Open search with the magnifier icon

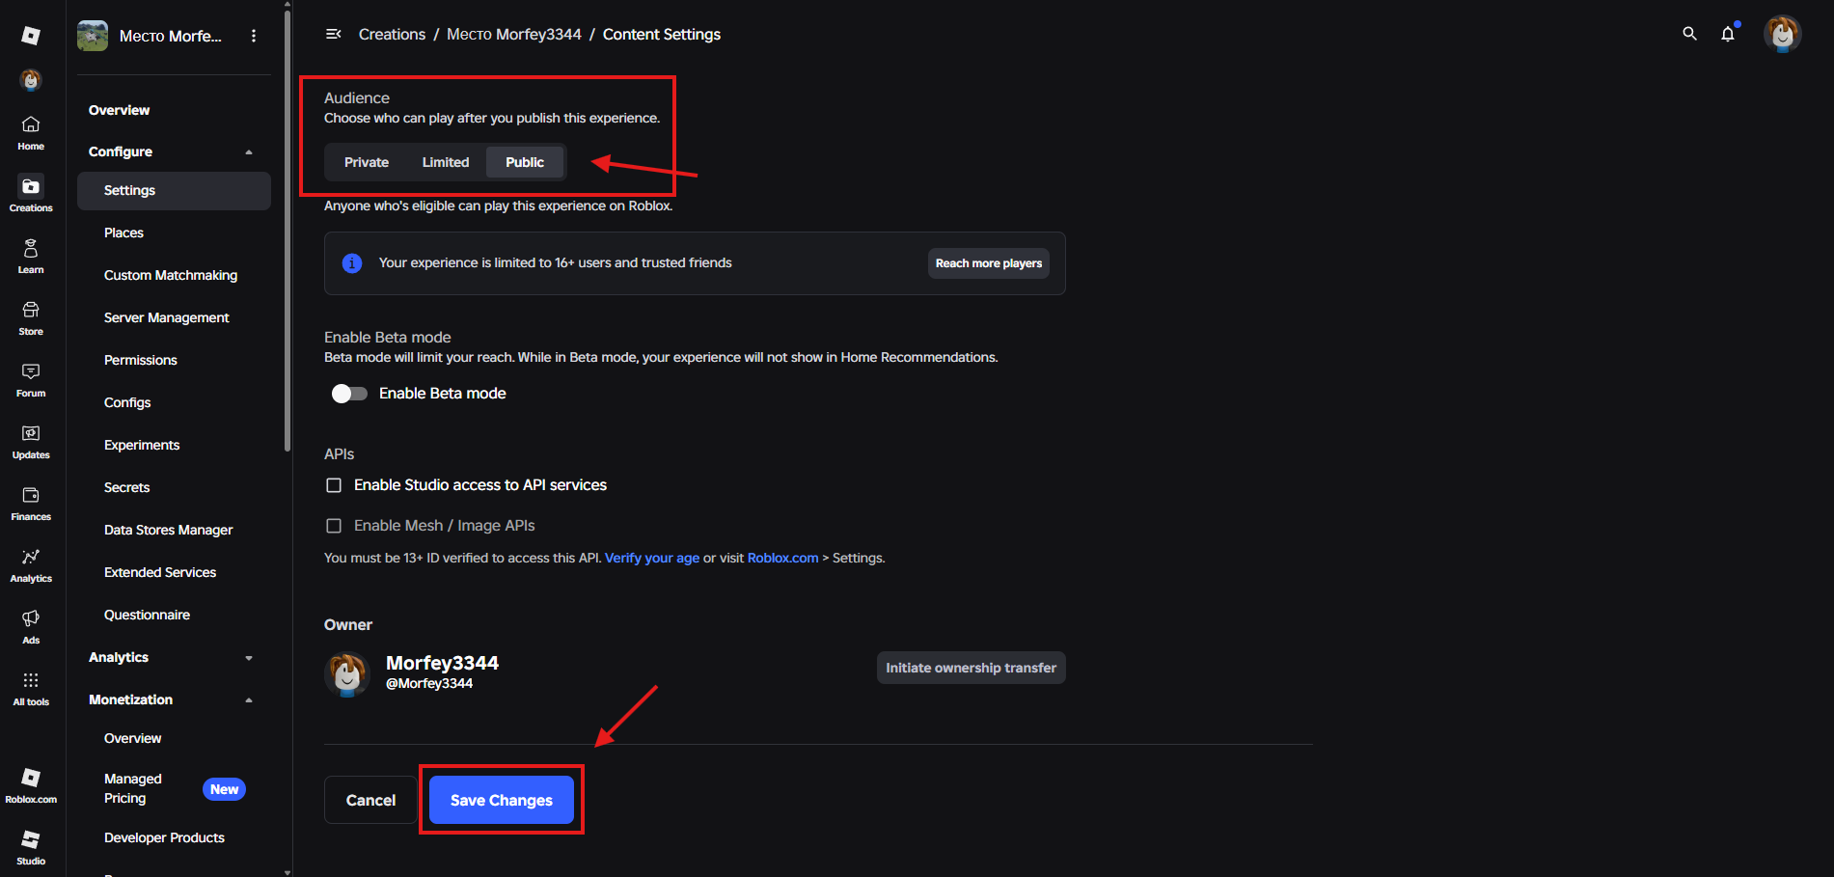(1689, 34)
